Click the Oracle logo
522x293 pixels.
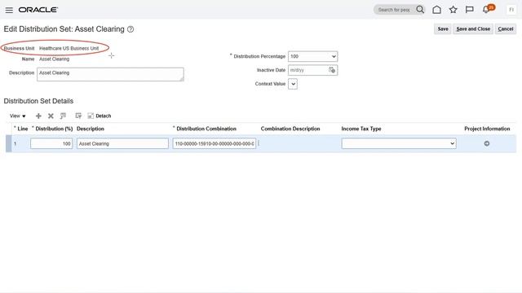38,10
